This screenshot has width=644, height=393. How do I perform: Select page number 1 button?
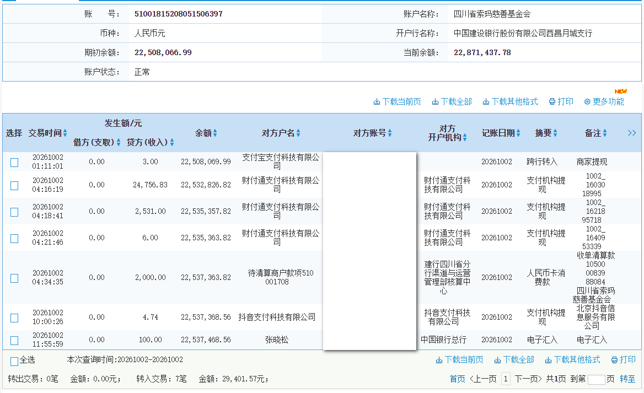tap(506, 379)
